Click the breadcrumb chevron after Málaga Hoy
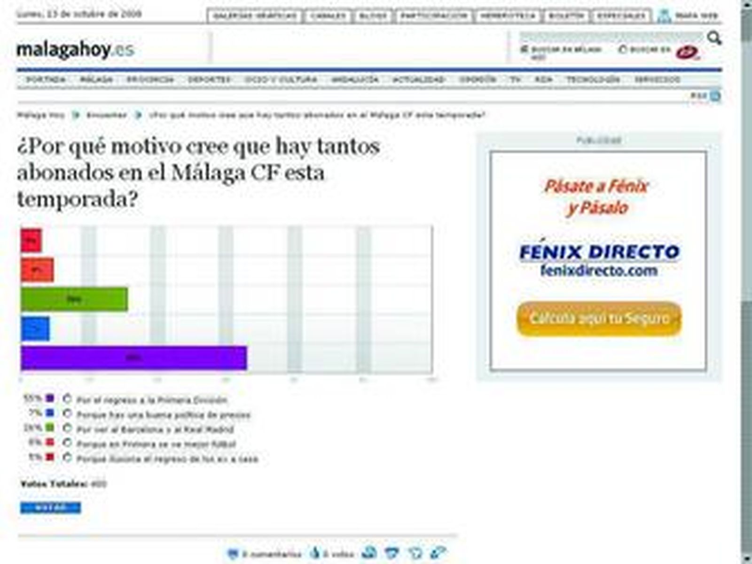The height and width of the screenshot is (564, 752). click(75, 114)
